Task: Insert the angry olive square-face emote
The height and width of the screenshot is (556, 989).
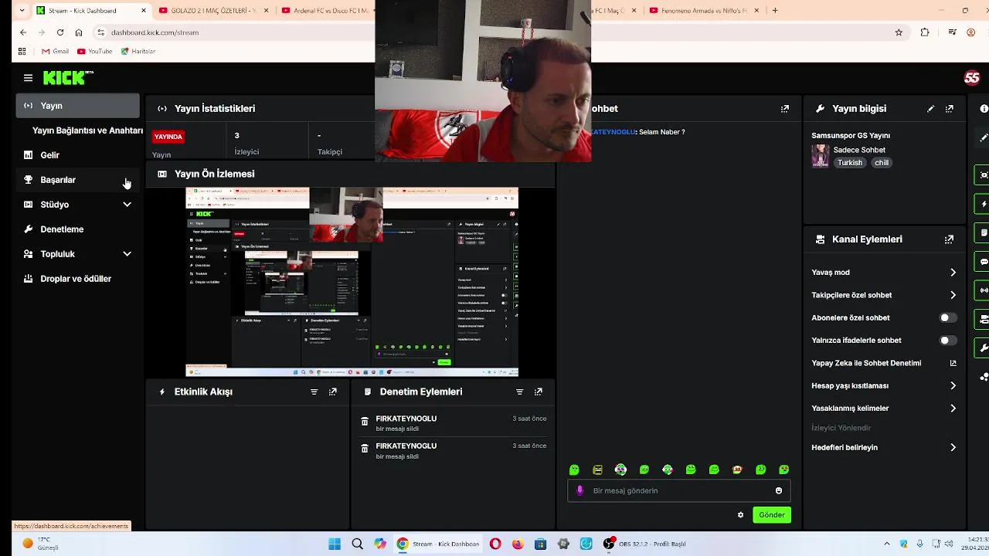Action: 597,470
